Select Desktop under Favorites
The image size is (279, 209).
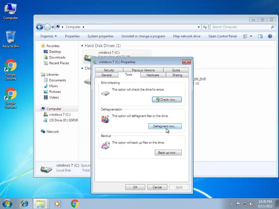pyautogui.click(x=52, y=52)
